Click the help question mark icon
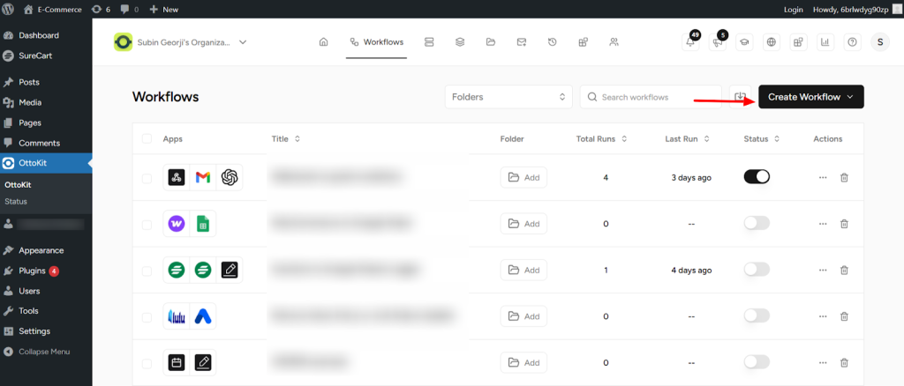The image size is (904, 386). (852, 42)
